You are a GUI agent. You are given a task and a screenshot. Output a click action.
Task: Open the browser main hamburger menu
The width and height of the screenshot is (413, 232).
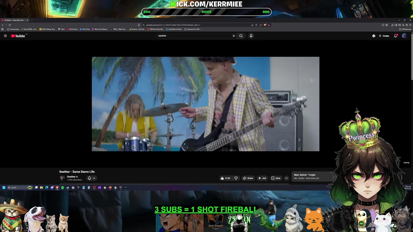click(x=410, y=25)
